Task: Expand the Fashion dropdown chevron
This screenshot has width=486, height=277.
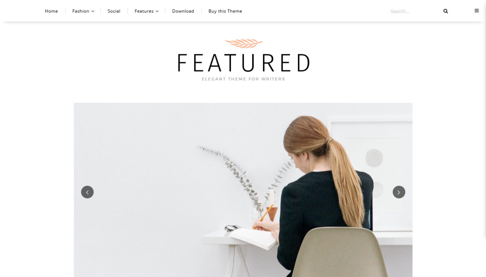Action: 93,11
